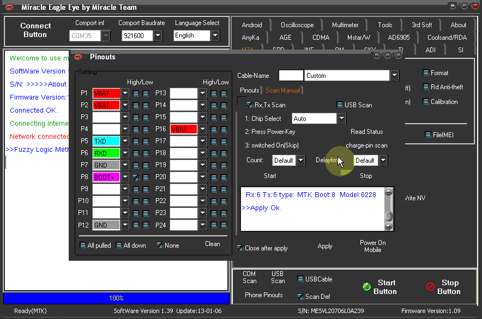Click the Start scan button
482x319 pixels.
pos(270,176)
